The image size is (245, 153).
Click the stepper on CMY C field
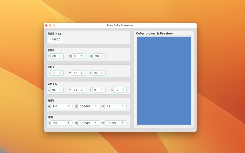(60, 73)
